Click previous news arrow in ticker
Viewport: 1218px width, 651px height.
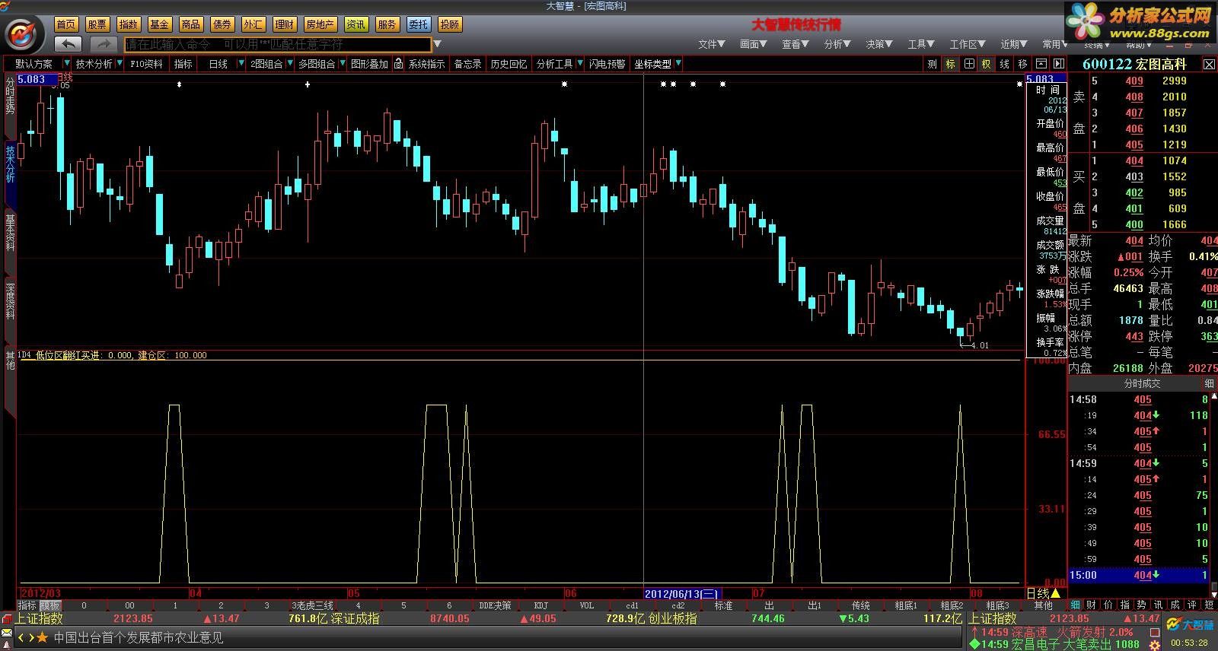[21, 637]
